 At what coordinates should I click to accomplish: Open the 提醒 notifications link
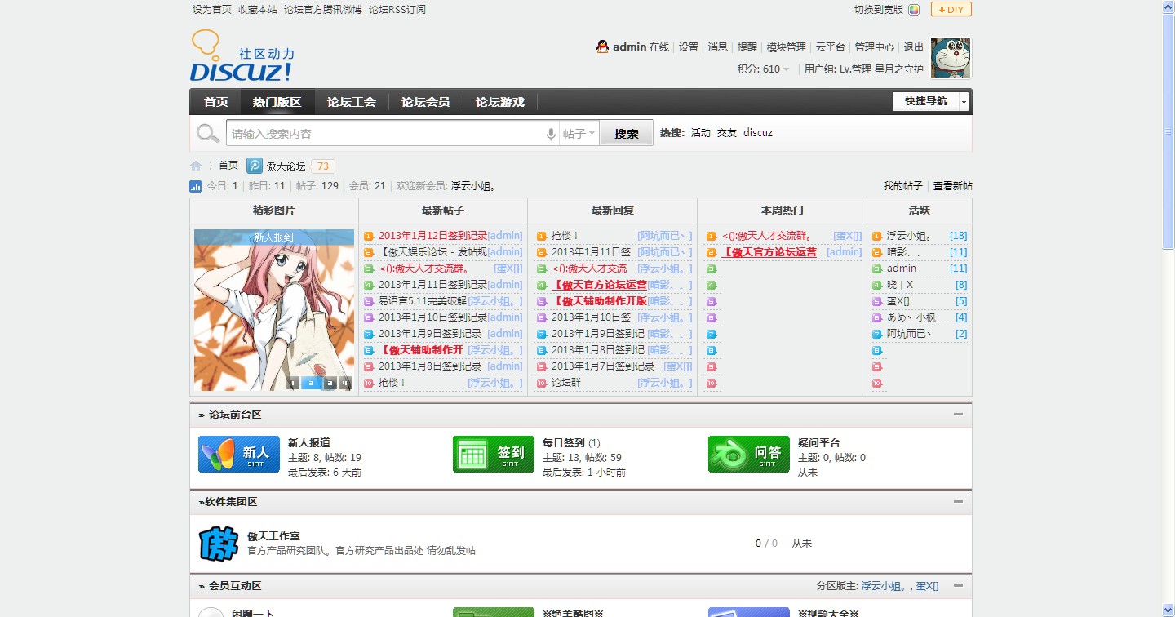tap(747, 47)
